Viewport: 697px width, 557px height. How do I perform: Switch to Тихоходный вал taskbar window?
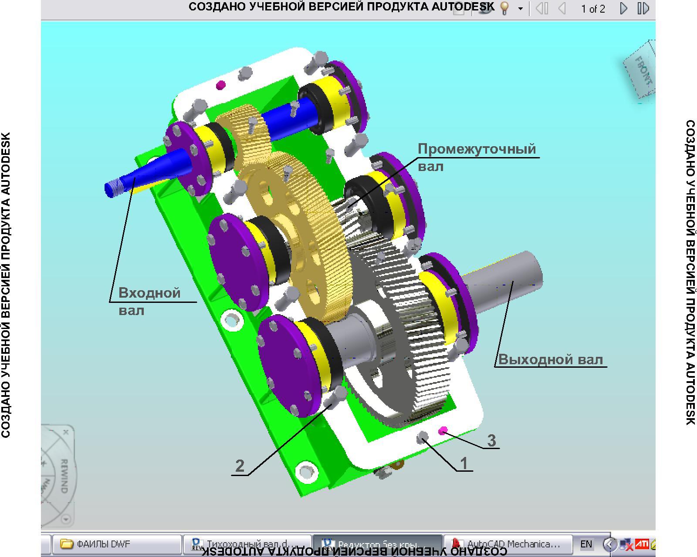tap(246, 544)
